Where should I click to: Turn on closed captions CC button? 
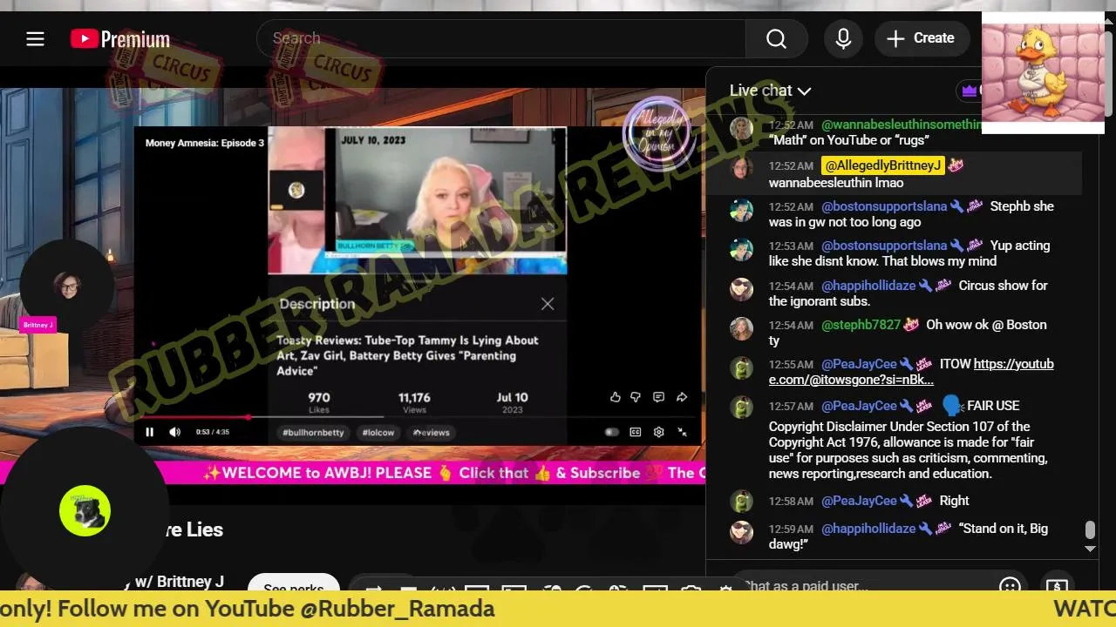[x=636, y=432]
